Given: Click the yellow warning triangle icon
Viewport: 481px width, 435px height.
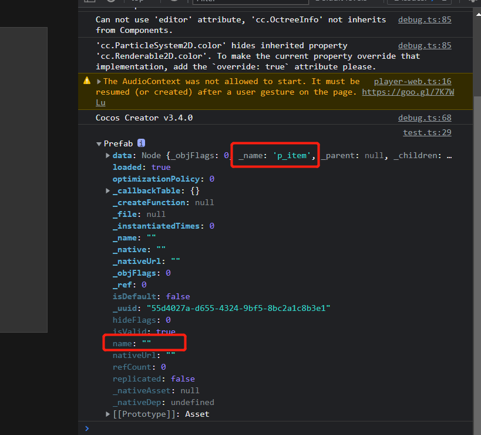Looking at the screenshot, I should [x=87, y=81].
